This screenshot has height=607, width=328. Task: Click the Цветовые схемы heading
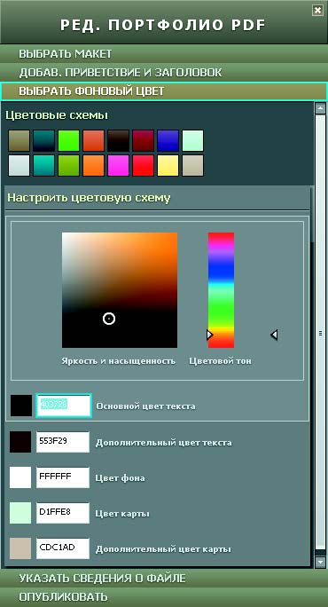coord(57,115)
